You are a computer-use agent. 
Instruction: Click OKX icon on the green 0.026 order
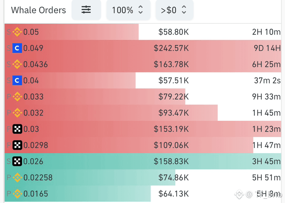coord(17,161)
